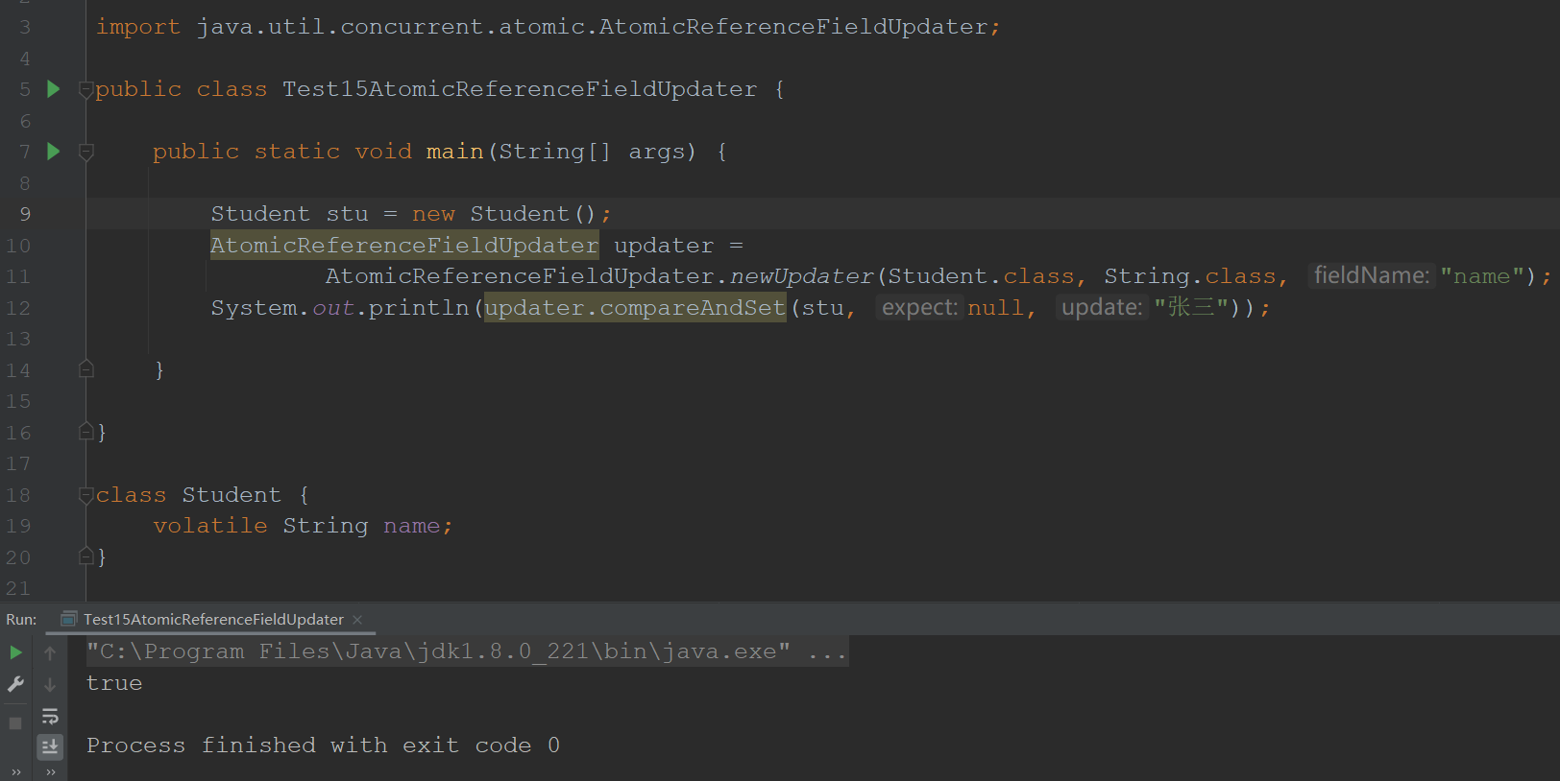Show more actions in second Run toolbar column
Image resolution: width=1560 pixels, height=781 pixels.
[50, 771]
